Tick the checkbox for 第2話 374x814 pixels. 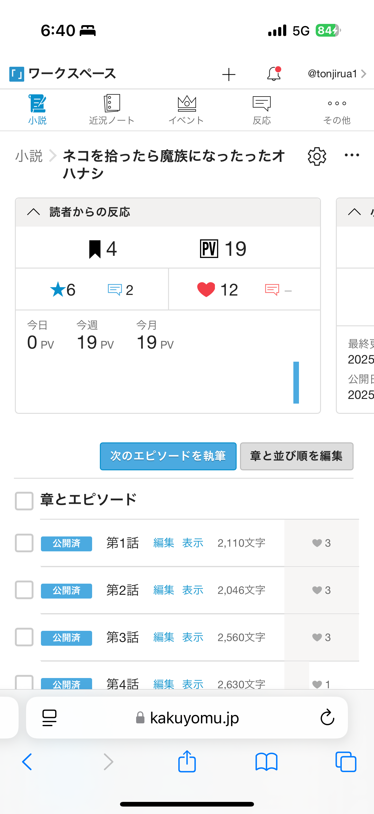24,590
